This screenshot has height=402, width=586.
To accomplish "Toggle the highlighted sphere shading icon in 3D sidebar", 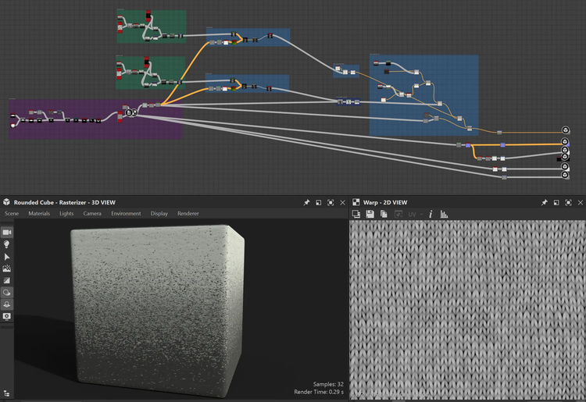I will click(x=7, y=293).
